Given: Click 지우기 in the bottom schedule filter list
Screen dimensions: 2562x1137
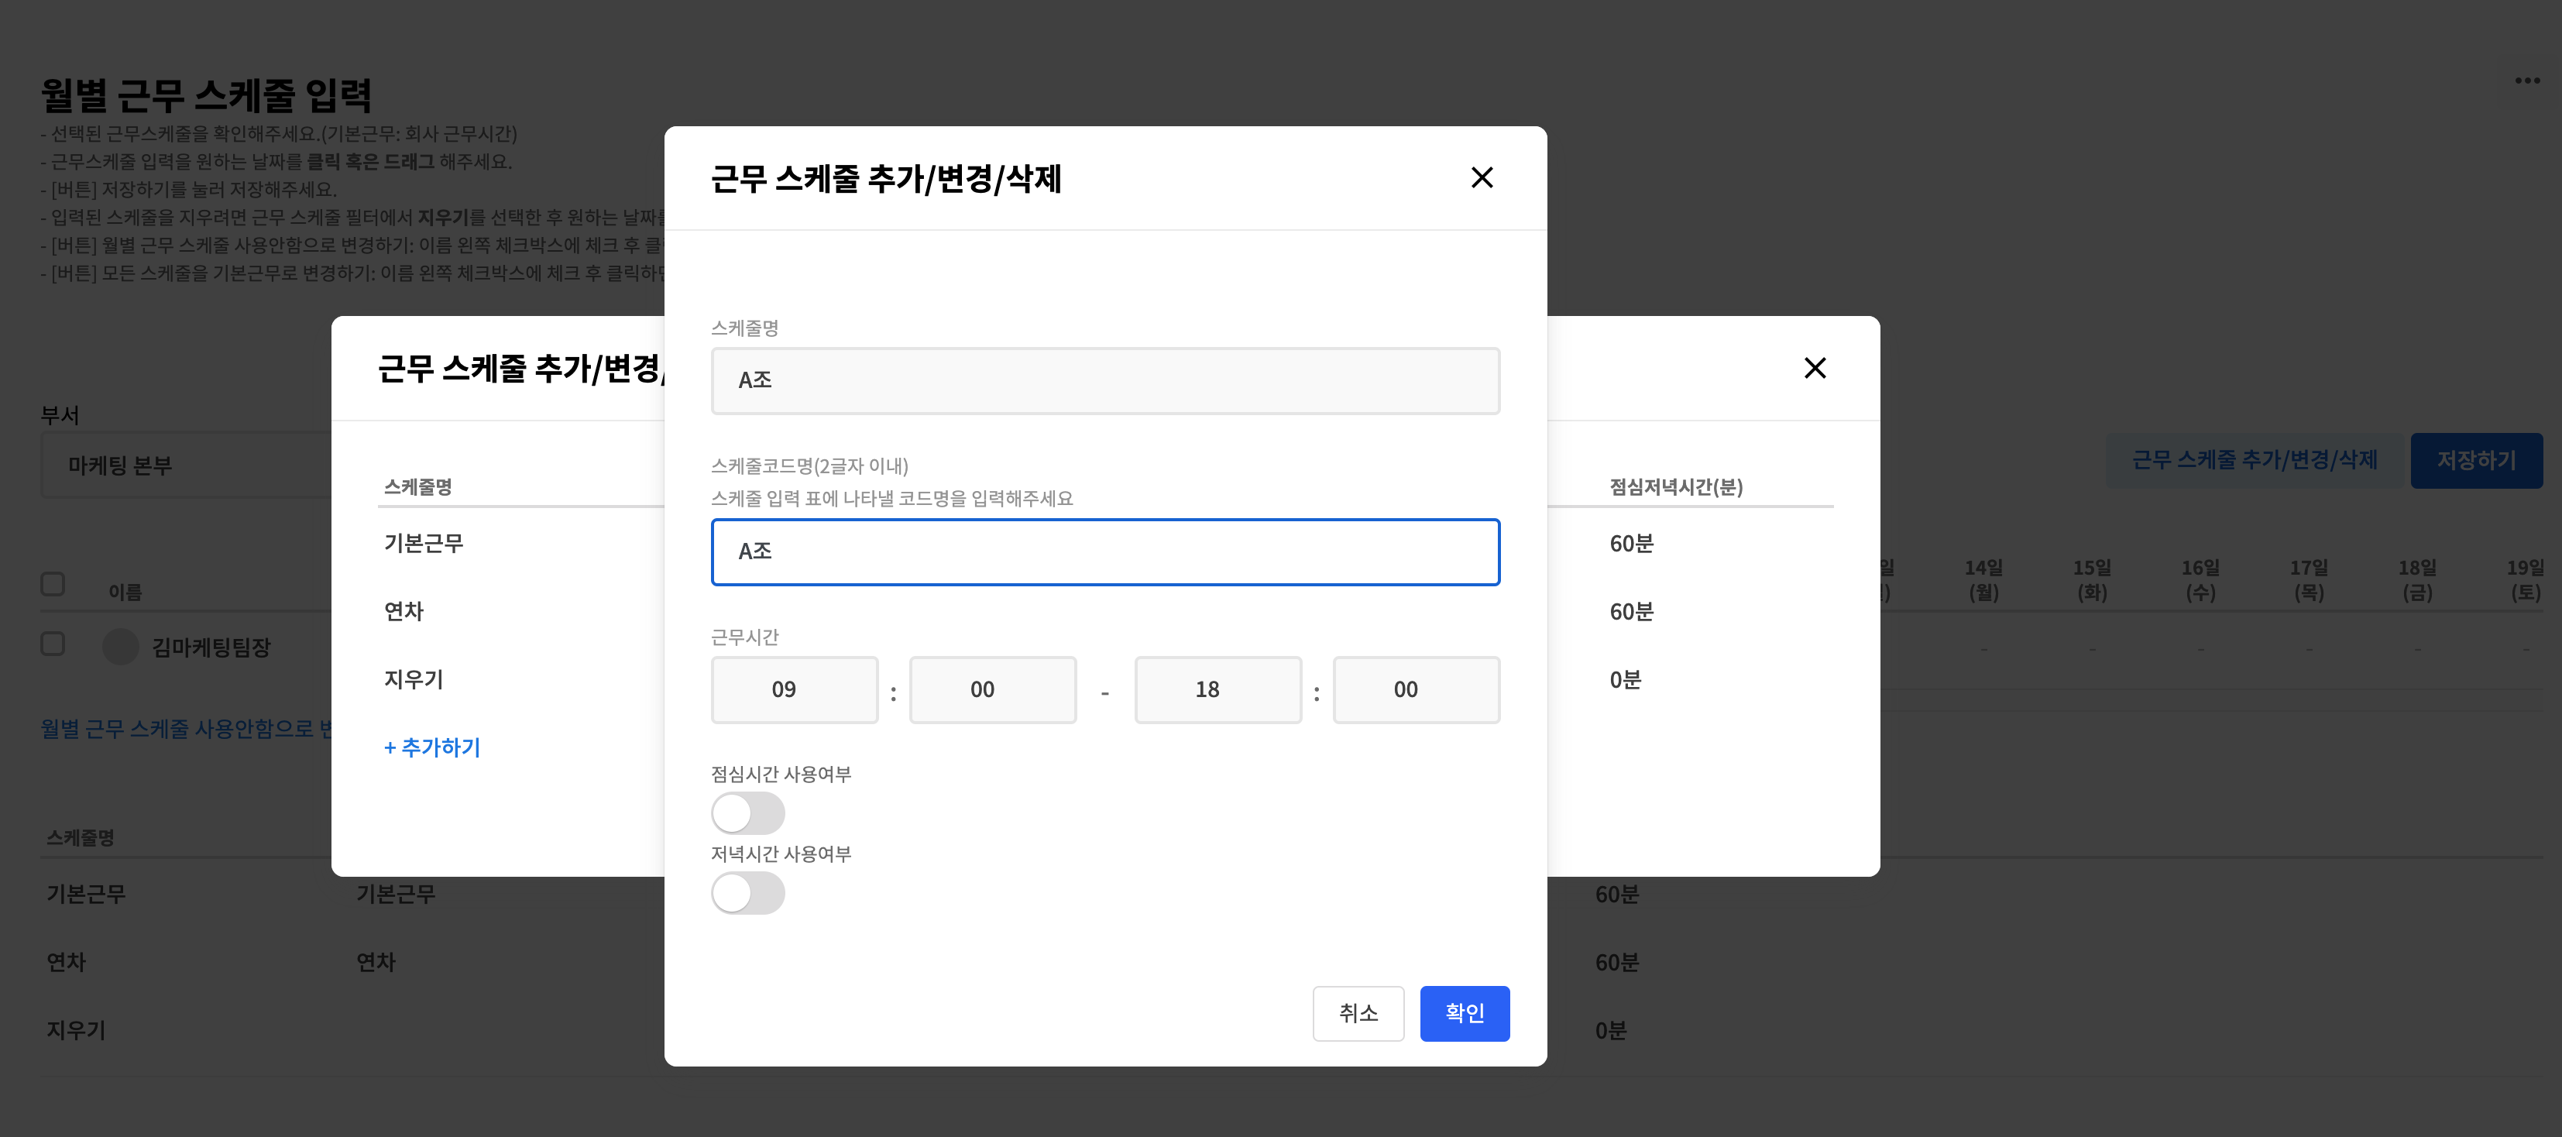Looking at the screenshot, I should click(x=77, y=1031).
